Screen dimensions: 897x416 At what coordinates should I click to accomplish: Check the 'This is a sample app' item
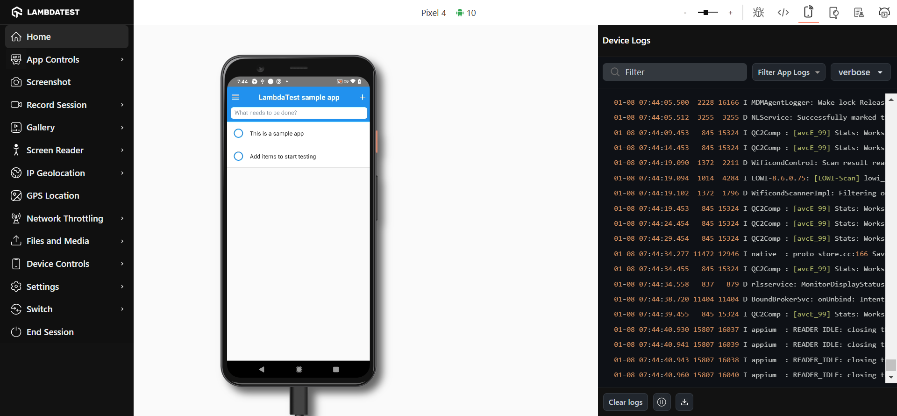coord(238,133)
